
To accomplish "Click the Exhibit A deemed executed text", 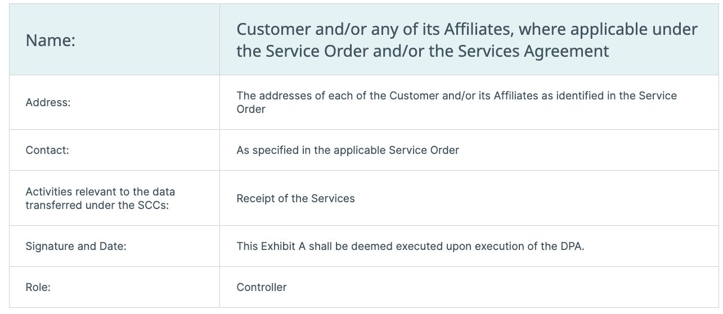I will pyautogui.click(x=410, y=246).
